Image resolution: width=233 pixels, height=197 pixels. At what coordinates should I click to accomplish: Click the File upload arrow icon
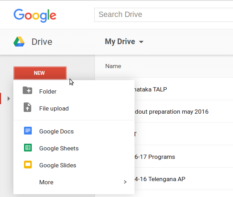point(27,107)
